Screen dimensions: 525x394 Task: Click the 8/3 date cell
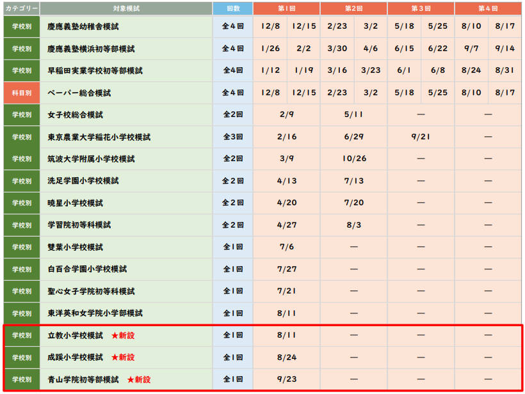(354, 225)
